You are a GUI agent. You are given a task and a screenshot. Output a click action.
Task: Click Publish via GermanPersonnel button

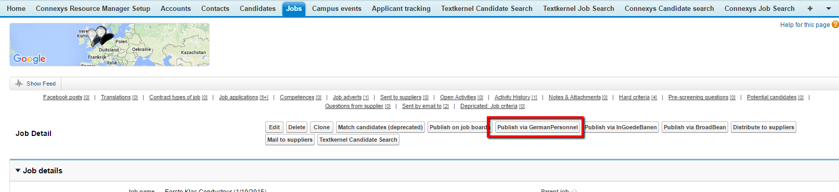click(x=537, y=127)
